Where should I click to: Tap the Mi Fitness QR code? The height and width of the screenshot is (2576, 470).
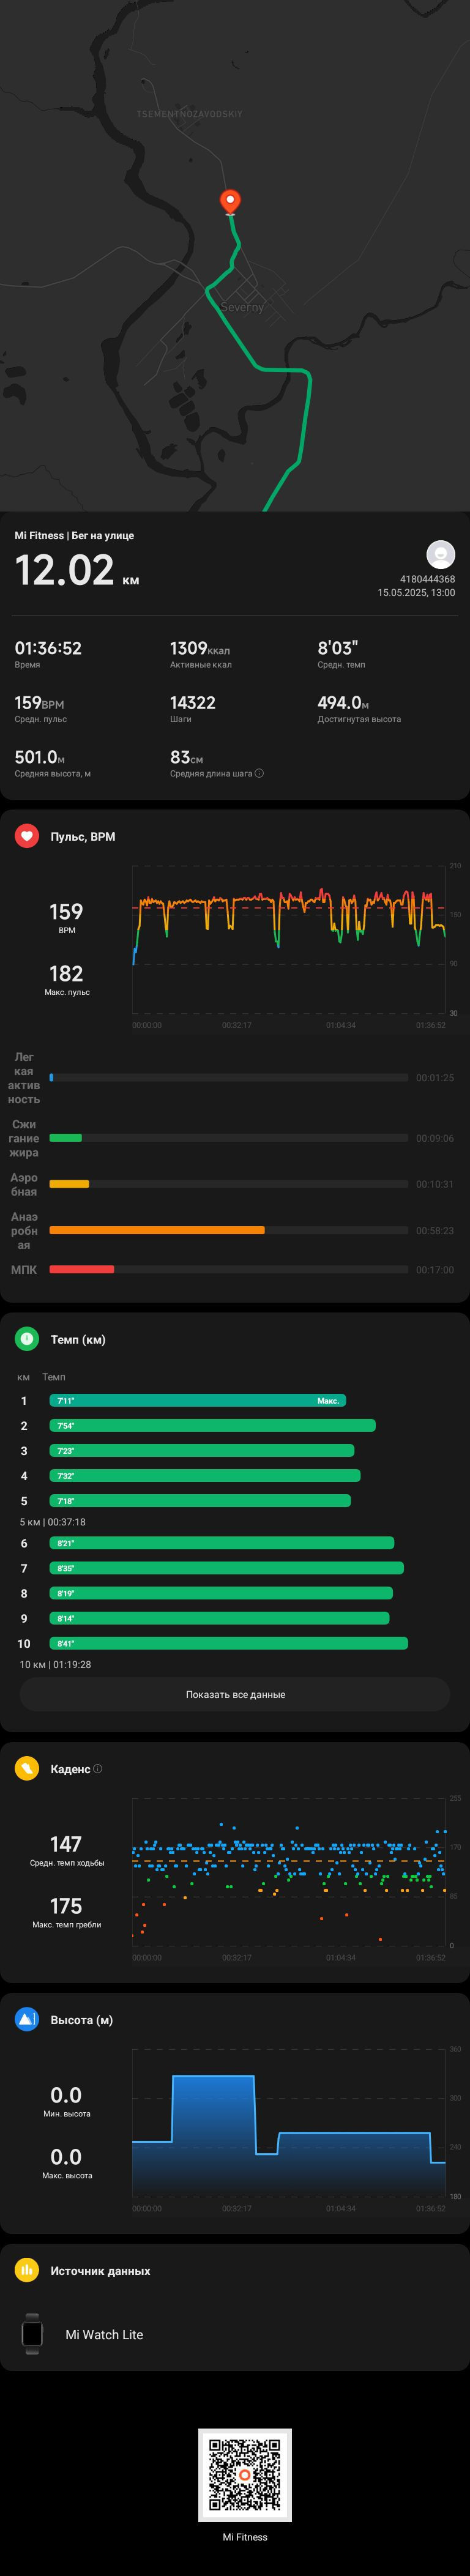point(245,2475)
